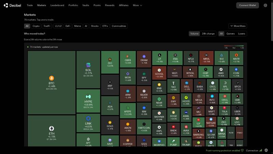The width and height of the screenshot is (273, 154).
Task: Open the SOL tile in heatmap
Action: pos(88,70)
